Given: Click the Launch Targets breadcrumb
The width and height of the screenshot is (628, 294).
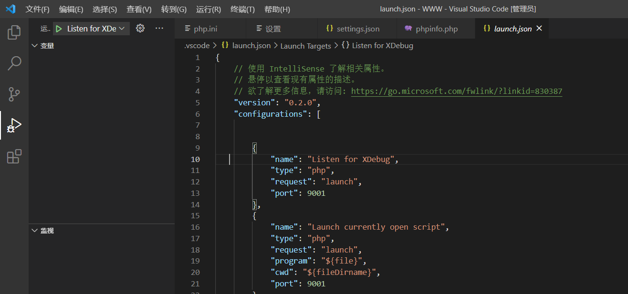Looking at the screenshot, I should click(305, 46).
